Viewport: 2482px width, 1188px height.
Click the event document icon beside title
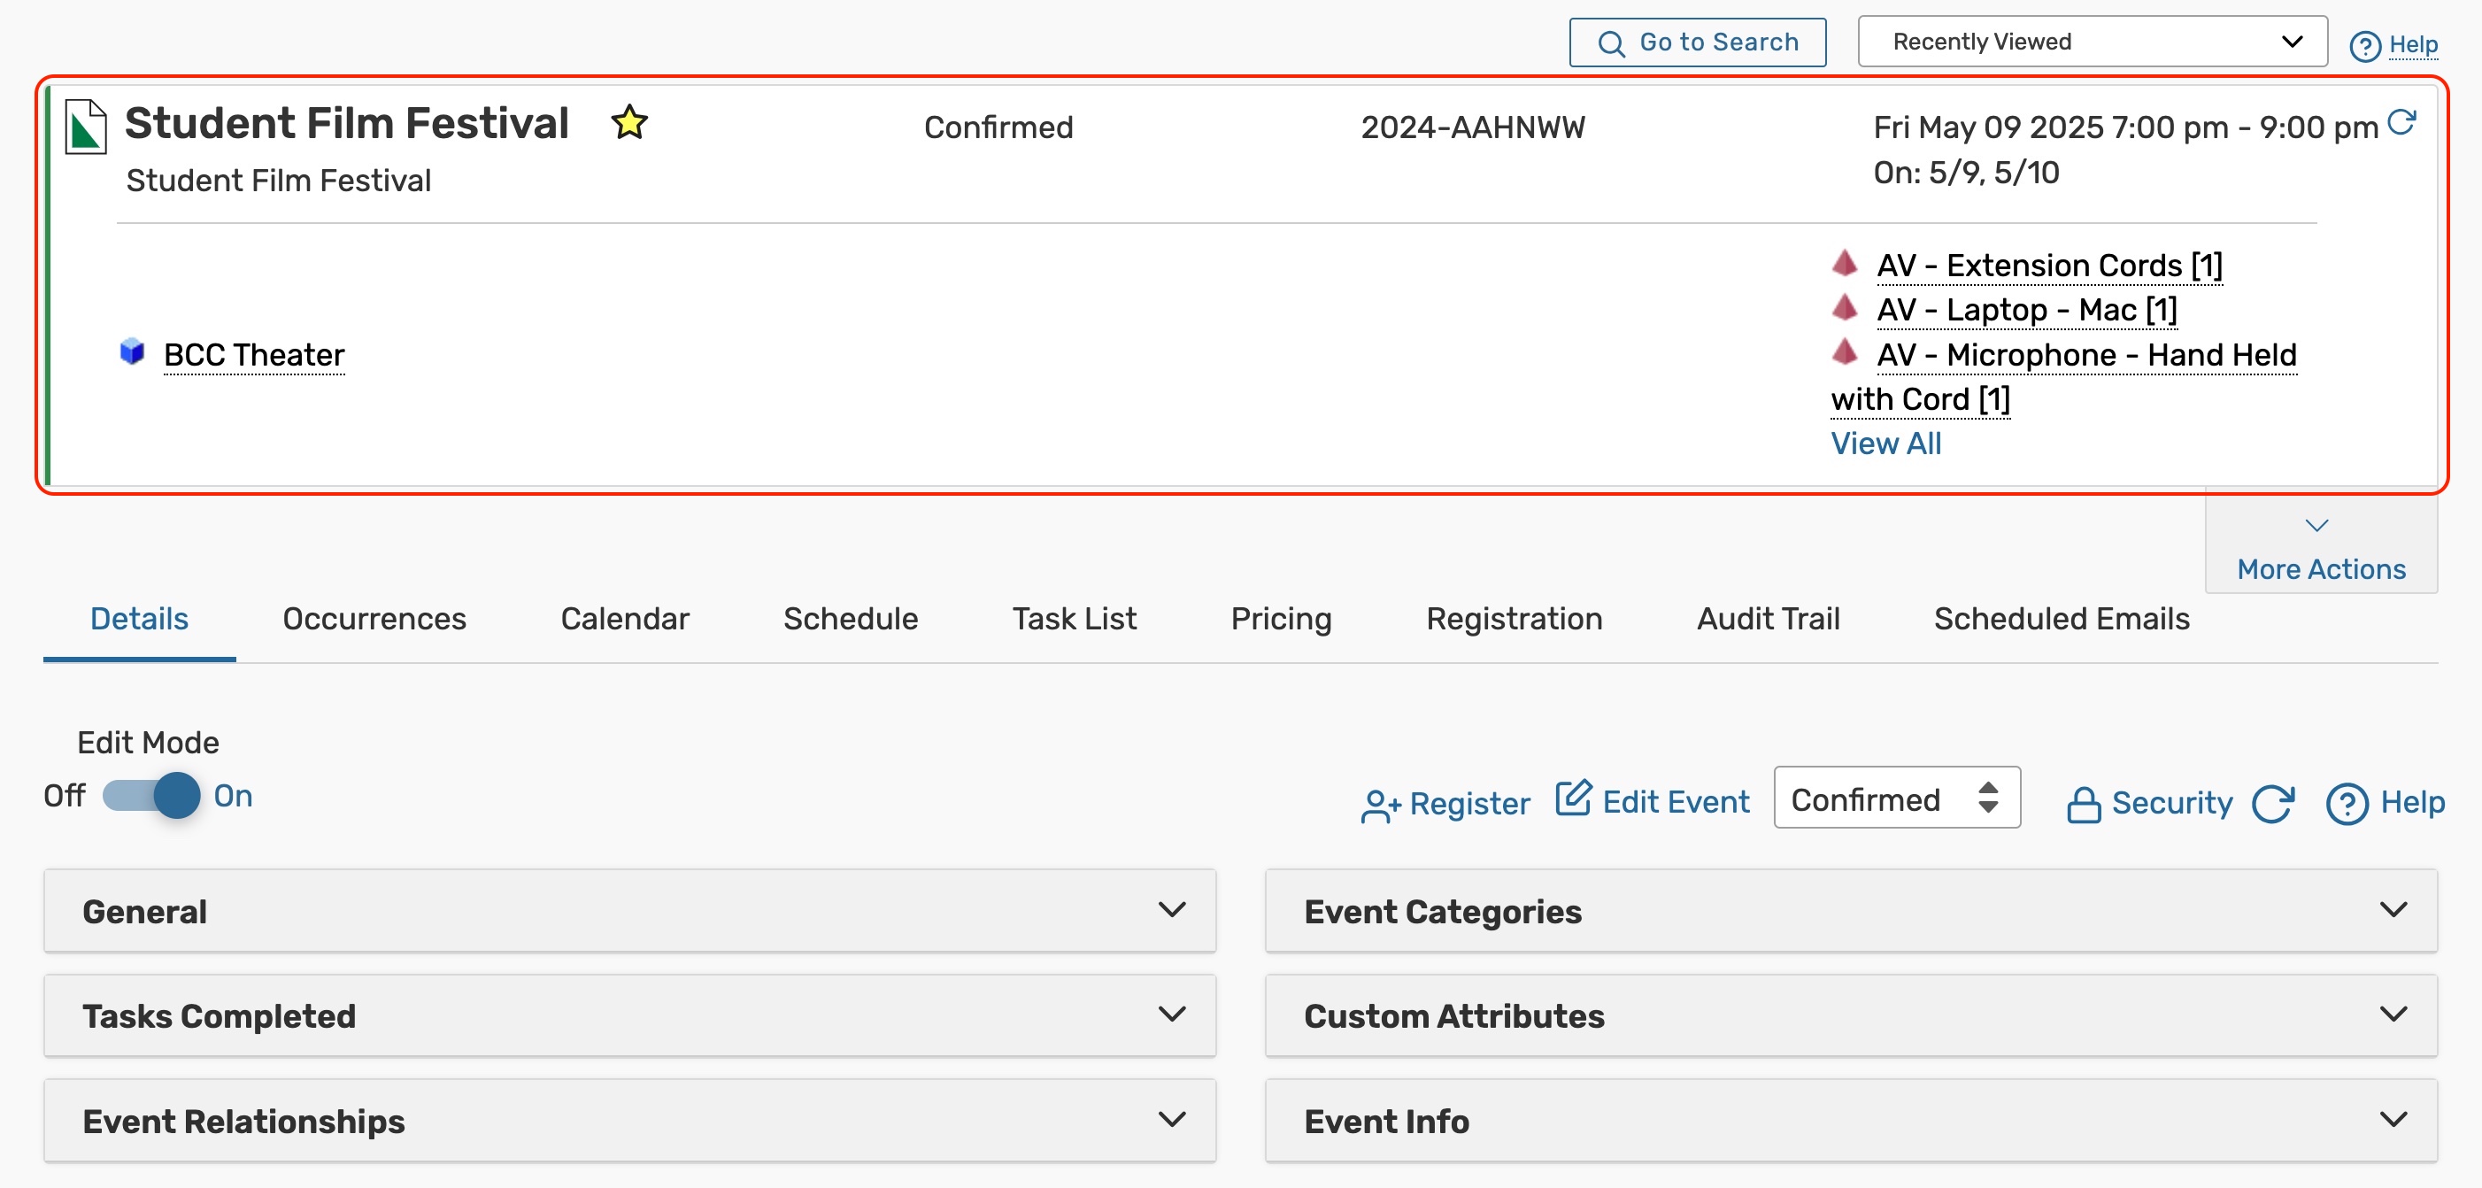[86, 127]
